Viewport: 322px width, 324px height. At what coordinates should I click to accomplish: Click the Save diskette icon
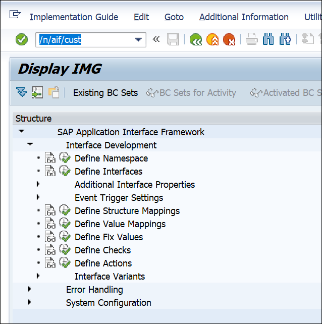173,39
